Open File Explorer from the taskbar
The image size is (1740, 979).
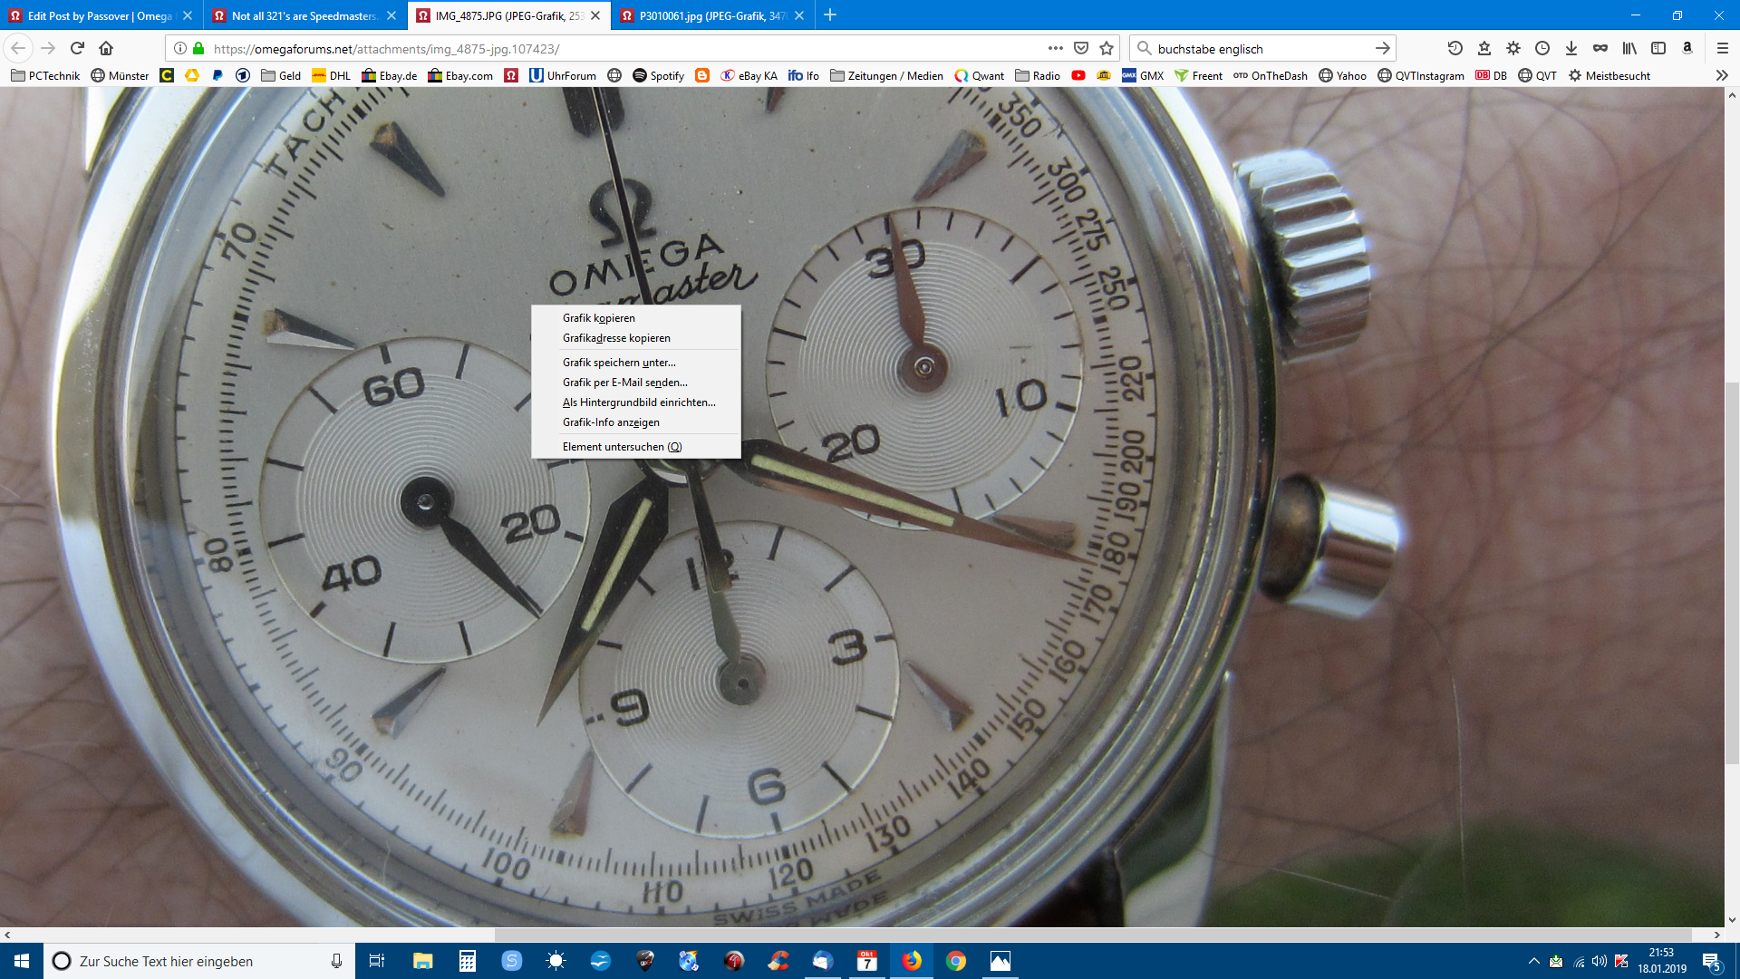[422, 961]
